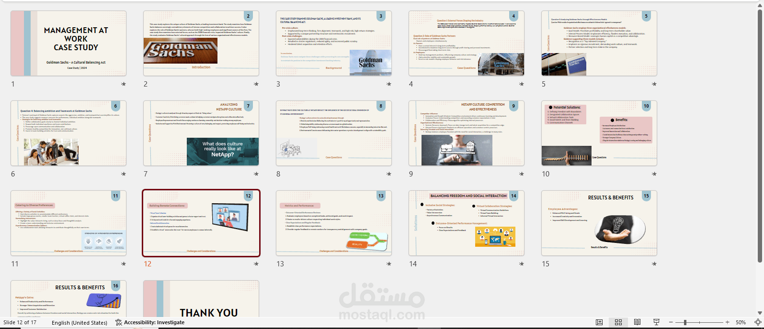Select slide 7 Analyzing NetApp Culture
The width and height of the screenshot is (764, 329).
(201, 133)
